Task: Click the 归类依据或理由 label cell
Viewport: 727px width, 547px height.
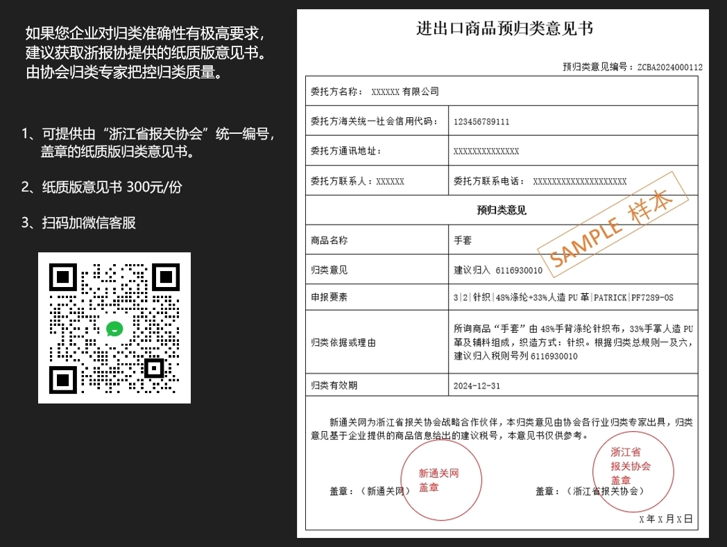Action: (x=377, y=342)
